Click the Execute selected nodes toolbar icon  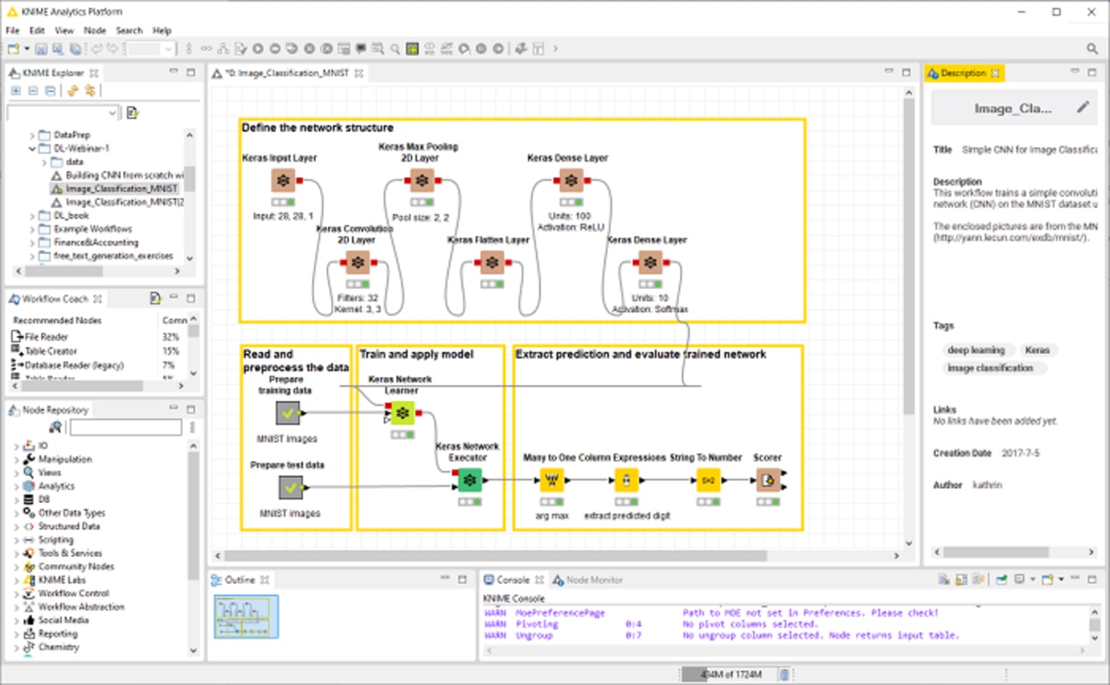pos(258,48)
